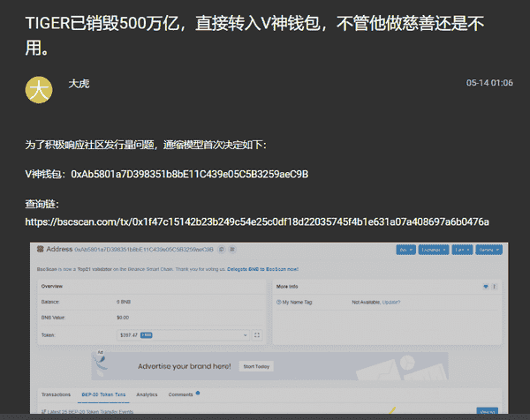Click the post timestamp 05-14 01:06
The image size is (530, 420).
(489, 83)
